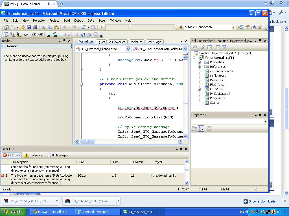Viewport: 289px width, 216px height.
Task: Click the Navigate Backward icon
Action: [x=84, y=27]
